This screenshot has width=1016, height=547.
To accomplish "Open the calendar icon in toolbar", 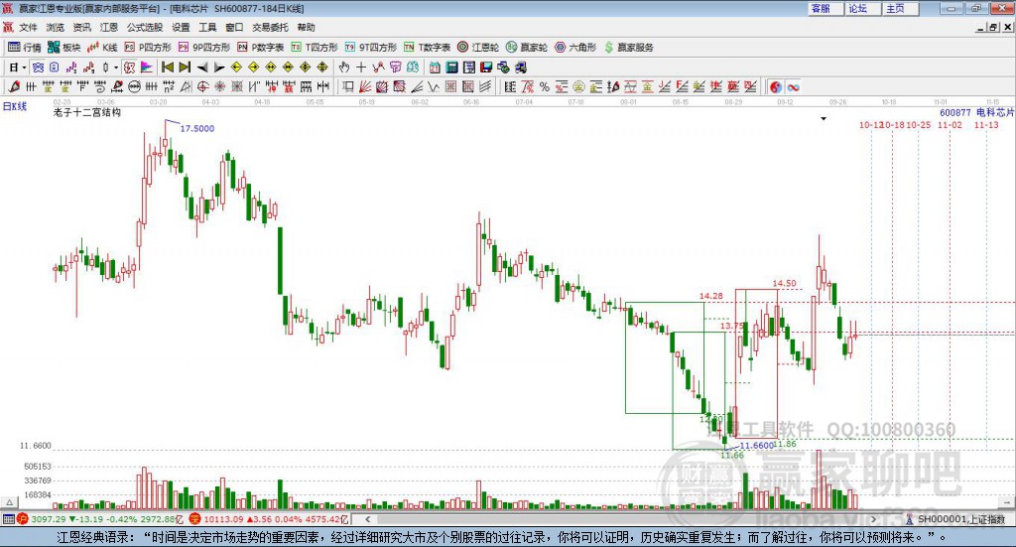I will pos(435,68).
